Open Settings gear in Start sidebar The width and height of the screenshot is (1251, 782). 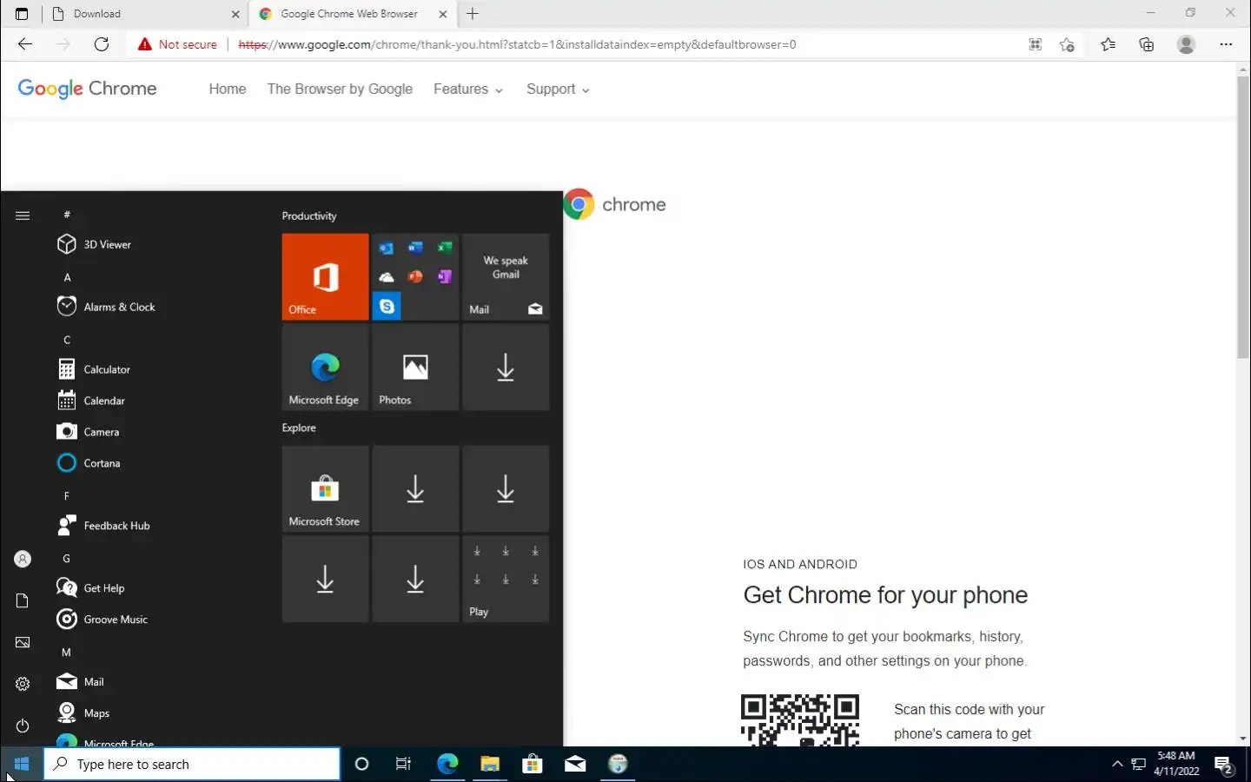23,685
